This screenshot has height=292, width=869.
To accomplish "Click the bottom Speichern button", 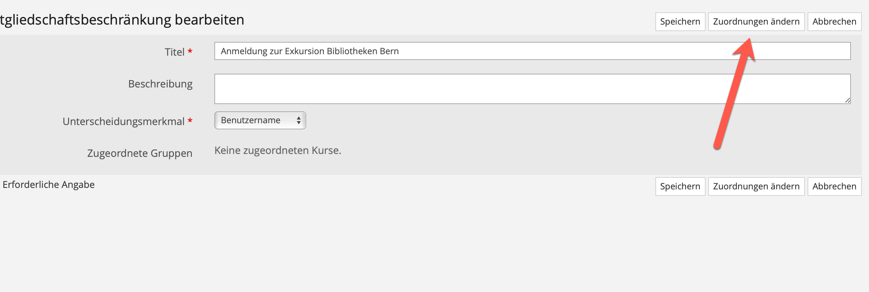I will (x=680, y=186).
